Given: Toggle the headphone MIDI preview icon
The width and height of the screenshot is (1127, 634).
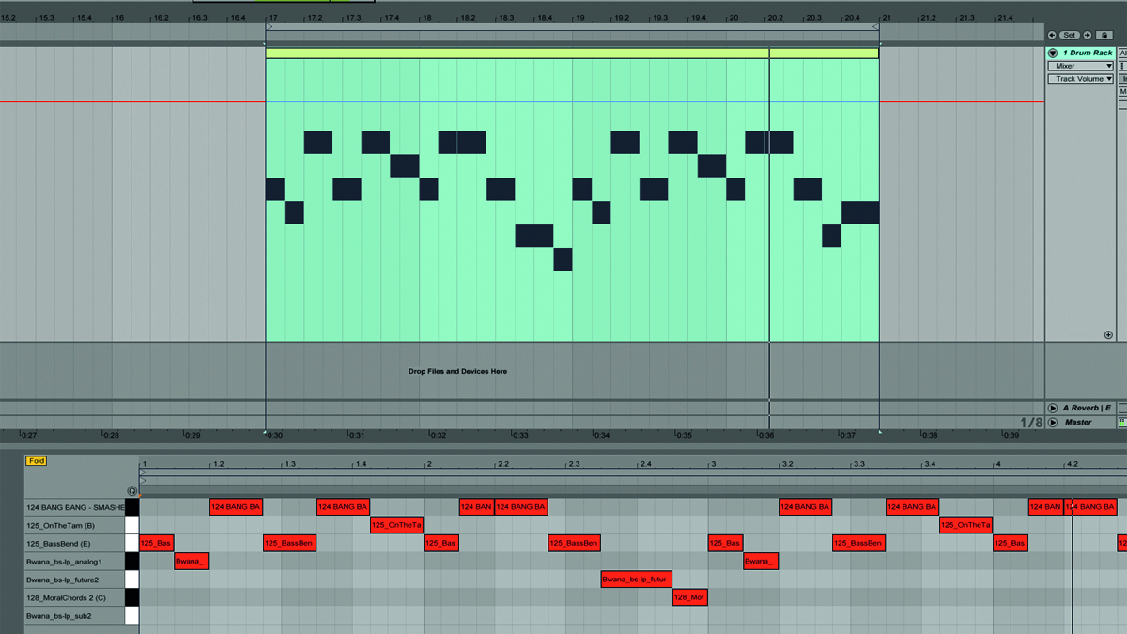Looking at the screenshot, I should click(131, 491).
